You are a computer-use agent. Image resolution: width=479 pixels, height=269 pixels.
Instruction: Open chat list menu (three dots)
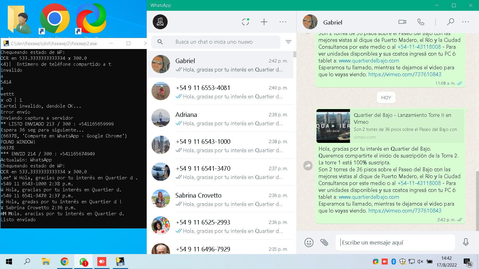[x=283, y=22]
